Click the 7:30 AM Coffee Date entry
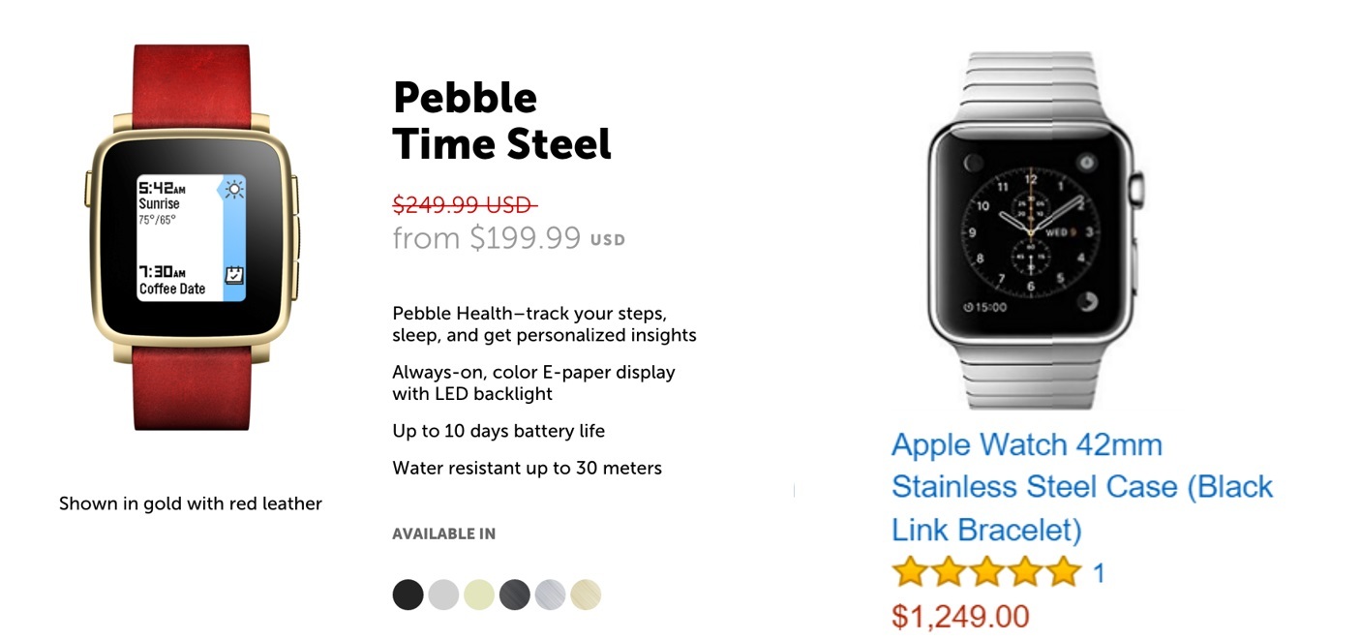Screen dimensions: 1360x640 click(174, 279)
